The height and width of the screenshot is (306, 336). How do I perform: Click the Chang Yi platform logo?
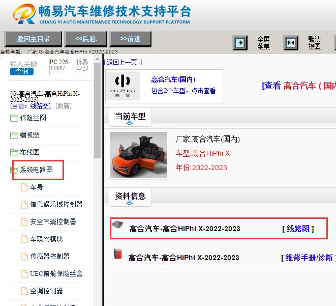24,14
